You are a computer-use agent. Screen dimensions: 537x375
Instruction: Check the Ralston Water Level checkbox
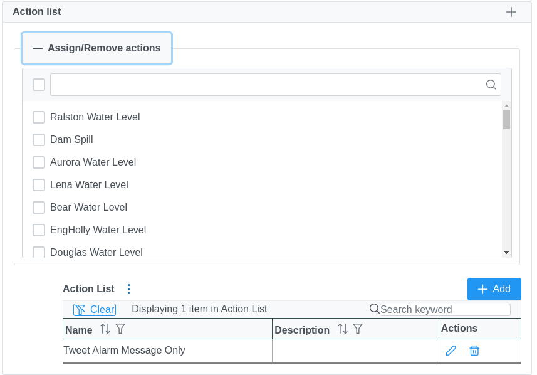(39, 117)
